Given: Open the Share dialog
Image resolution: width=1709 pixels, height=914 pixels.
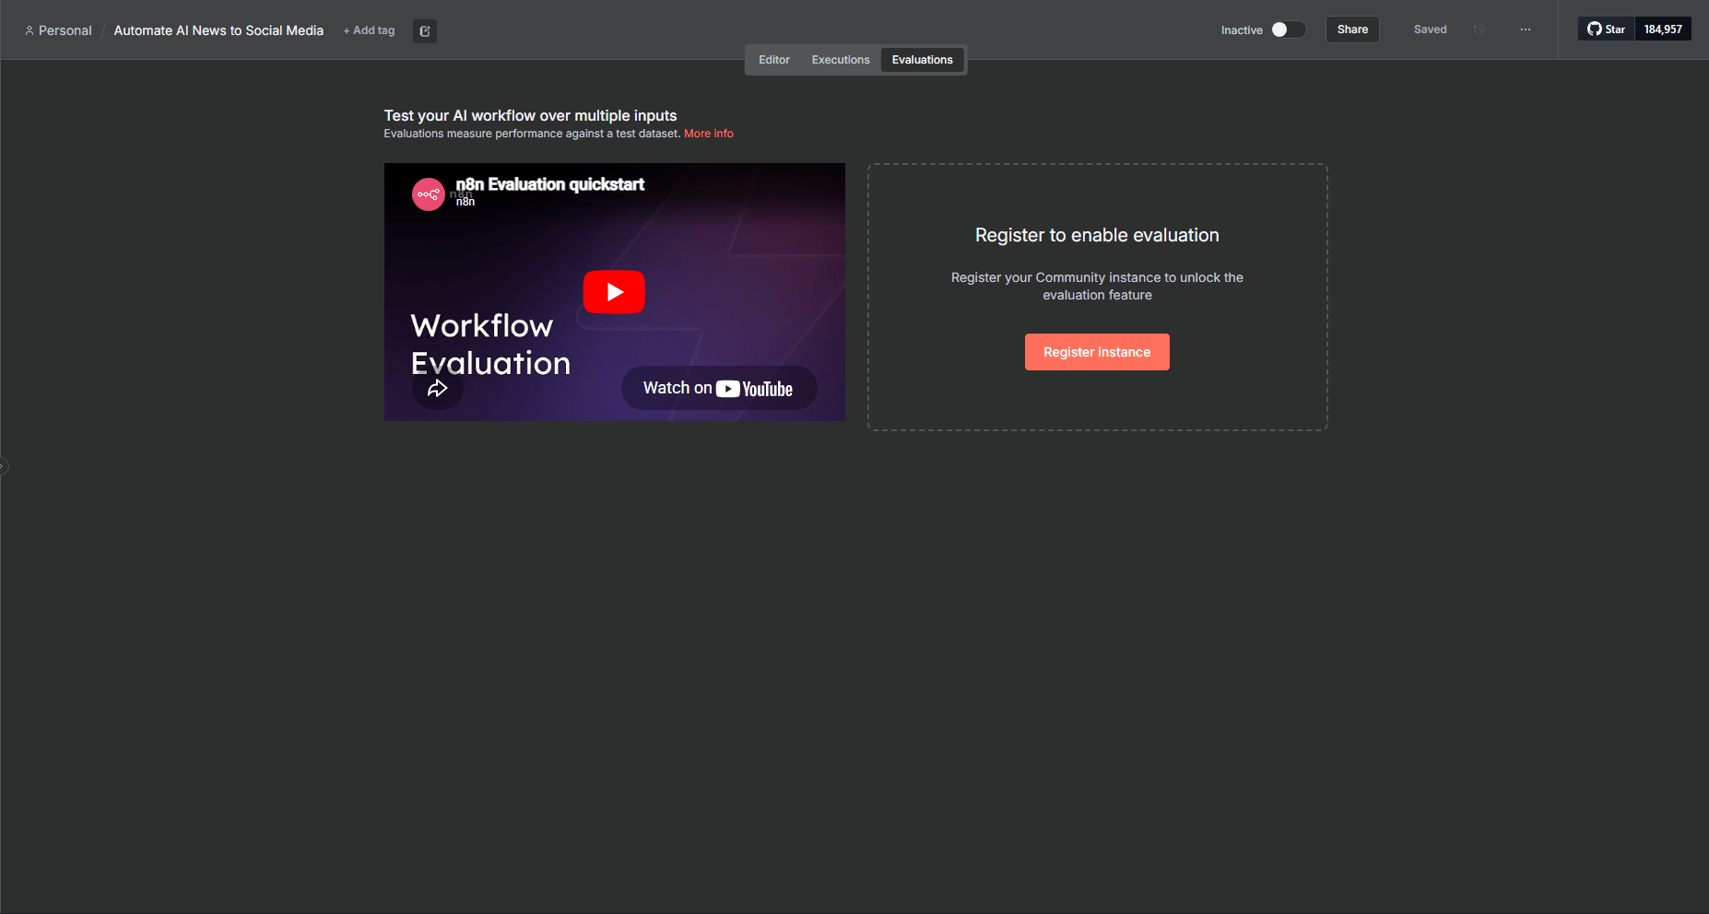Looking at the screenshot, I should click(1352, 29).
